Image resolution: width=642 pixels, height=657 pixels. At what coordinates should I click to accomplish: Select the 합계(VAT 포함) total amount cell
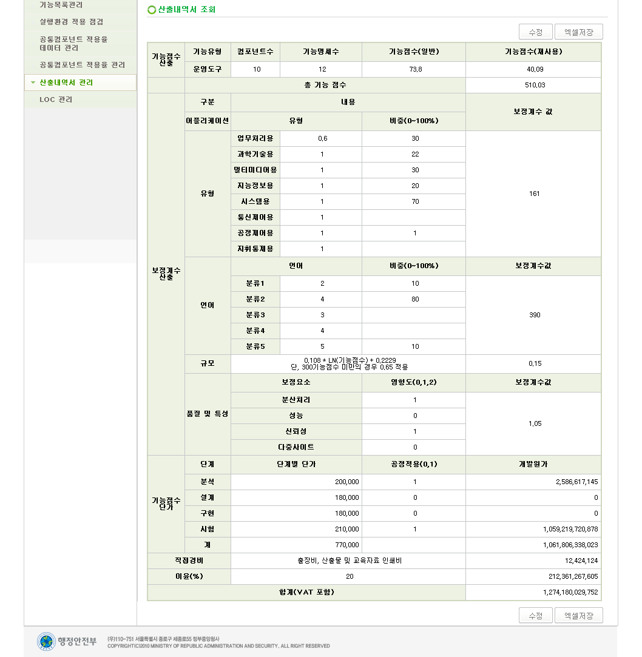click(533, 592)
